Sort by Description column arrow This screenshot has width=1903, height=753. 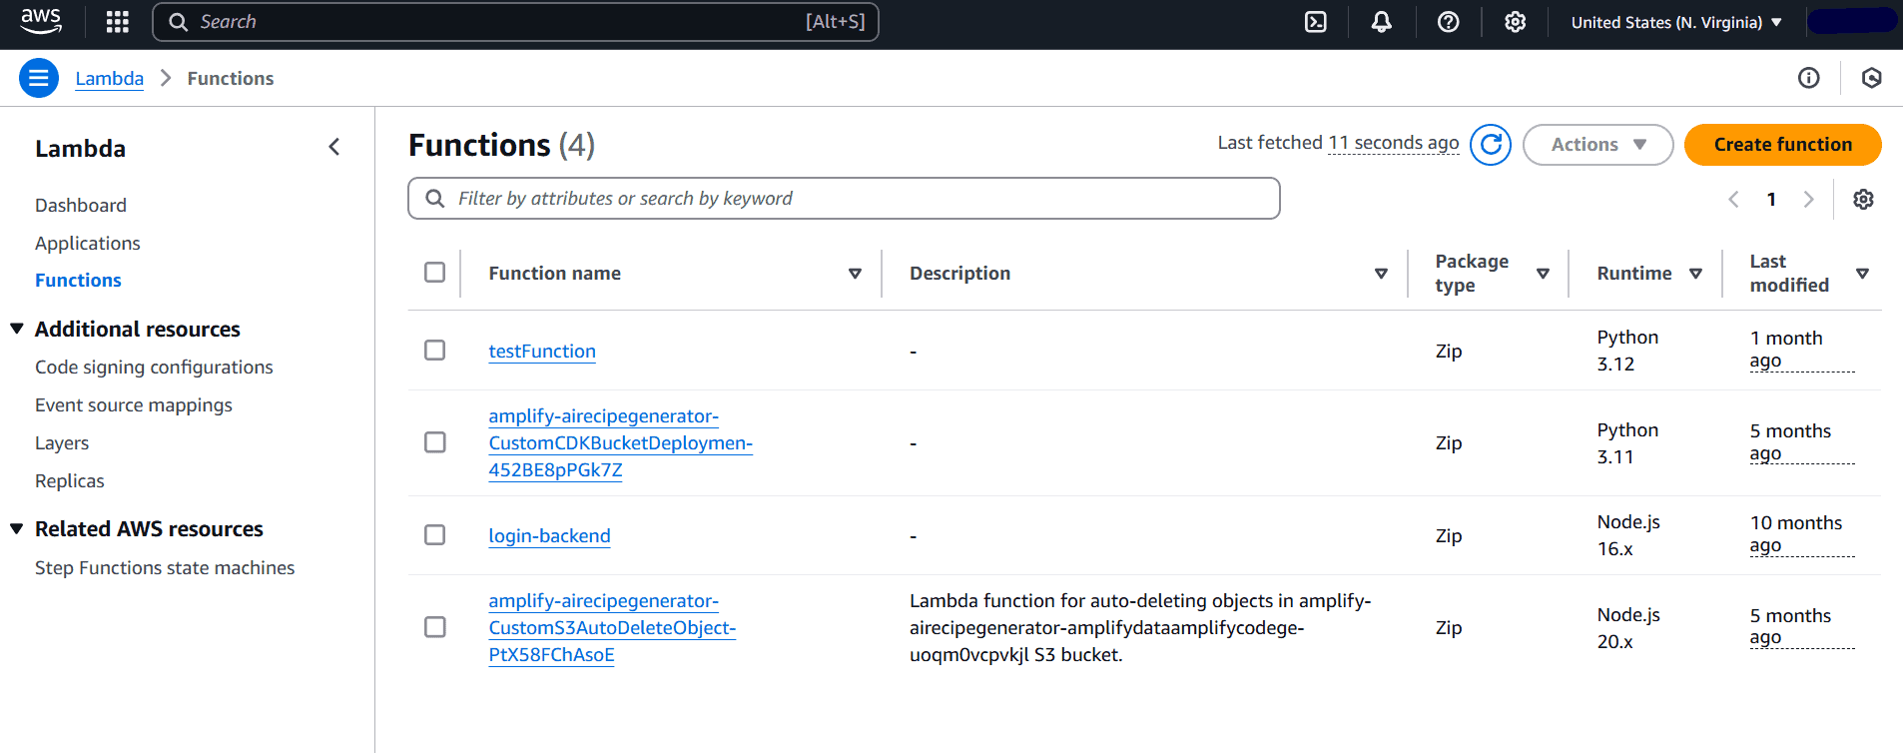(x=1381, y=274)
